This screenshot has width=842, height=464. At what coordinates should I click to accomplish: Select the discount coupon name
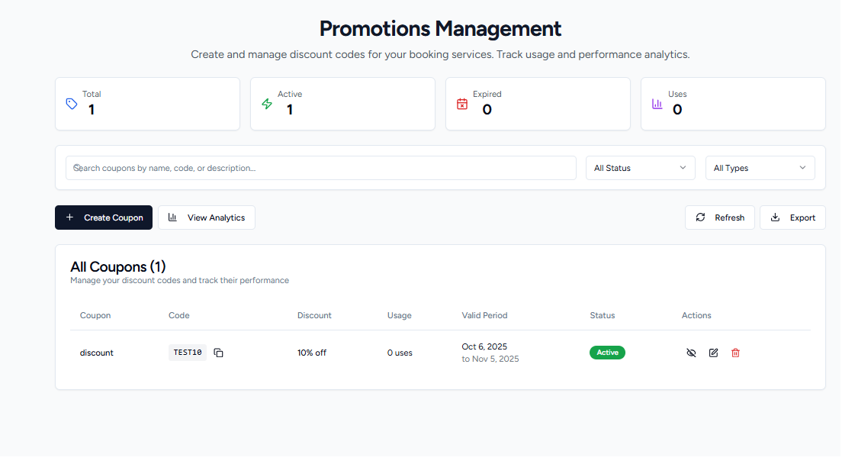coord(97,353)
